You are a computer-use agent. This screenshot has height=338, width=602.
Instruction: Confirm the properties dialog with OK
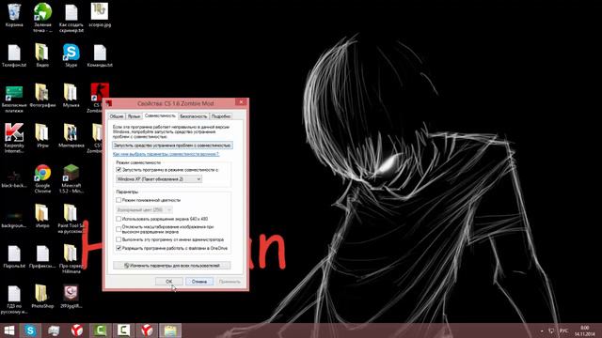click(x=169, y=282)
